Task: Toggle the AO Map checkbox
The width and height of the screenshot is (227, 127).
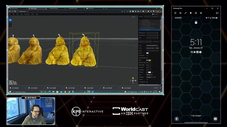Action: (147, 72)
